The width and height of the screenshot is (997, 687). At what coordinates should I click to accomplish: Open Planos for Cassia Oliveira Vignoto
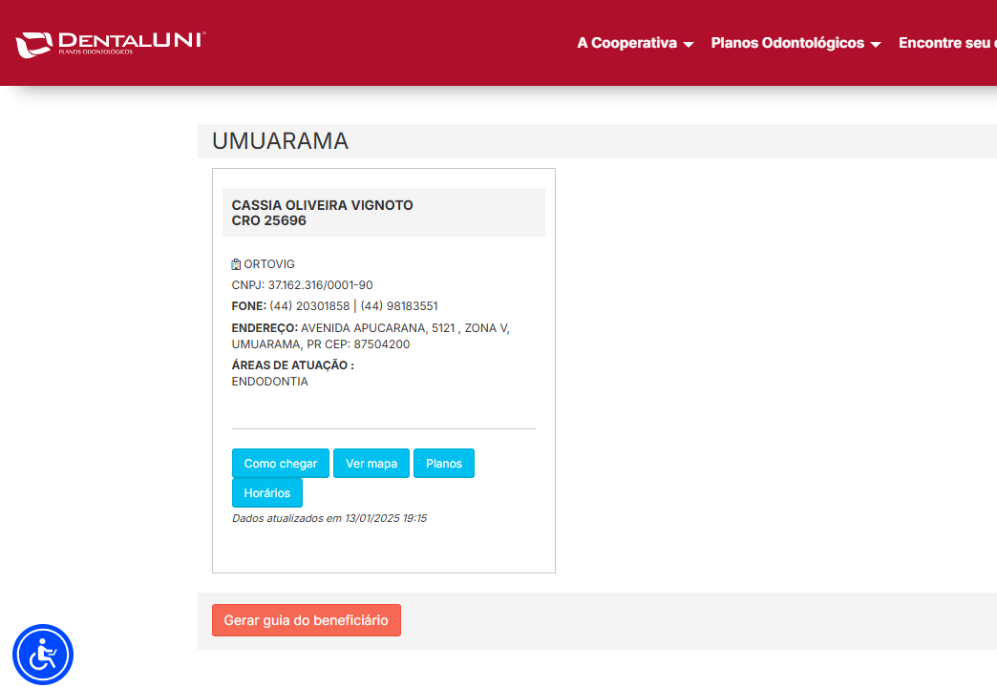(444, 464)
